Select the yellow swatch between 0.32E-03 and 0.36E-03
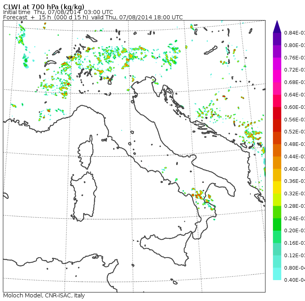 (277, 187)
